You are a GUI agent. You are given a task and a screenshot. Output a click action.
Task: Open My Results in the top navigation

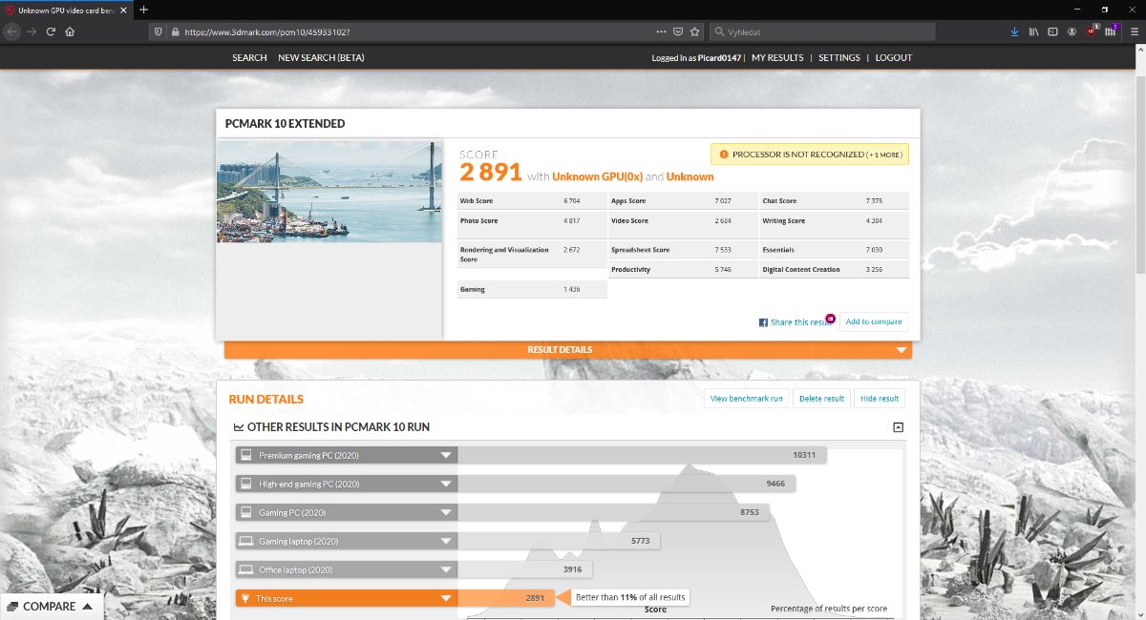click(x=777, y=58)
